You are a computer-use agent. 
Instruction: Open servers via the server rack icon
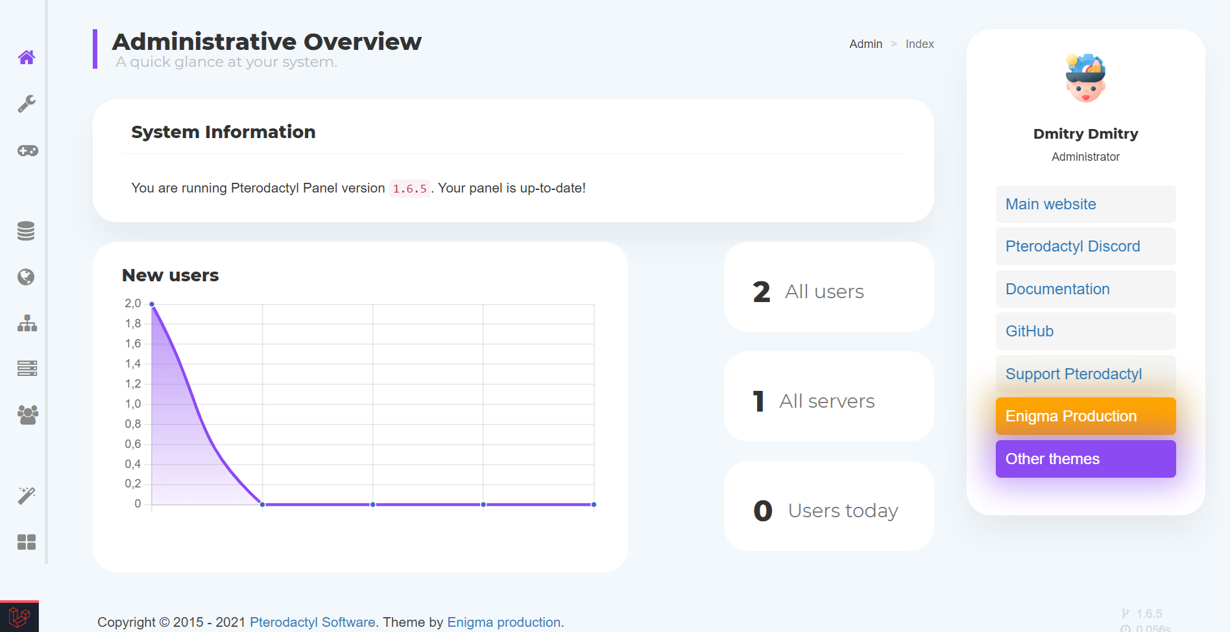tap(27, 368)
